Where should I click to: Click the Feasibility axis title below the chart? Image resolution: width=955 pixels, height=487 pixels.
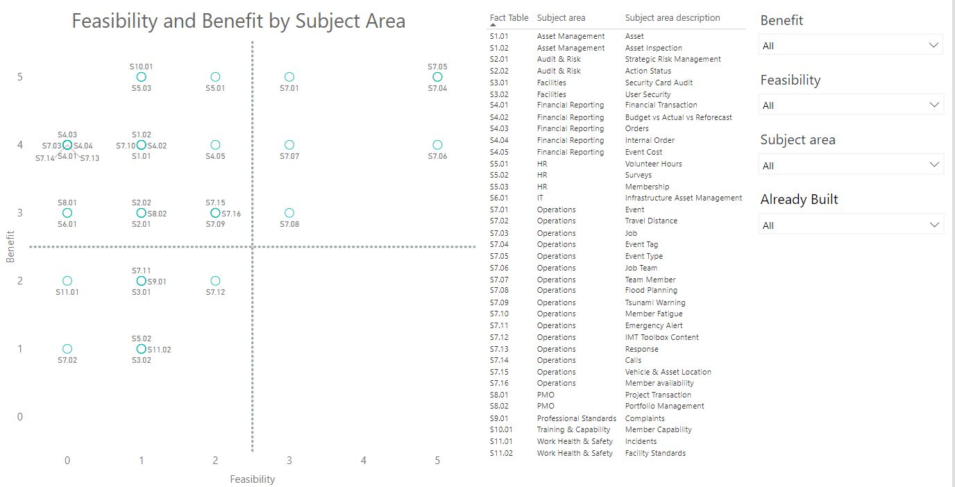(x=253, y=479)
